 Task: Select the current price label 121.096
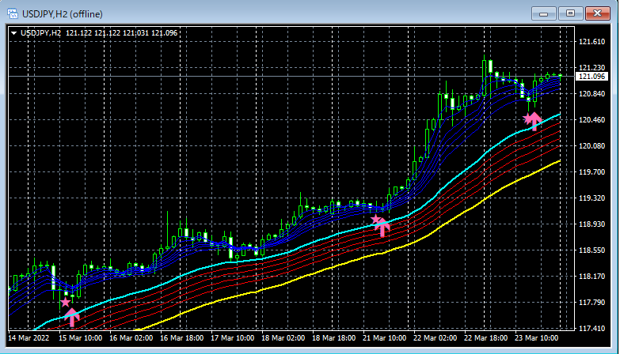[x=592, y=76]
